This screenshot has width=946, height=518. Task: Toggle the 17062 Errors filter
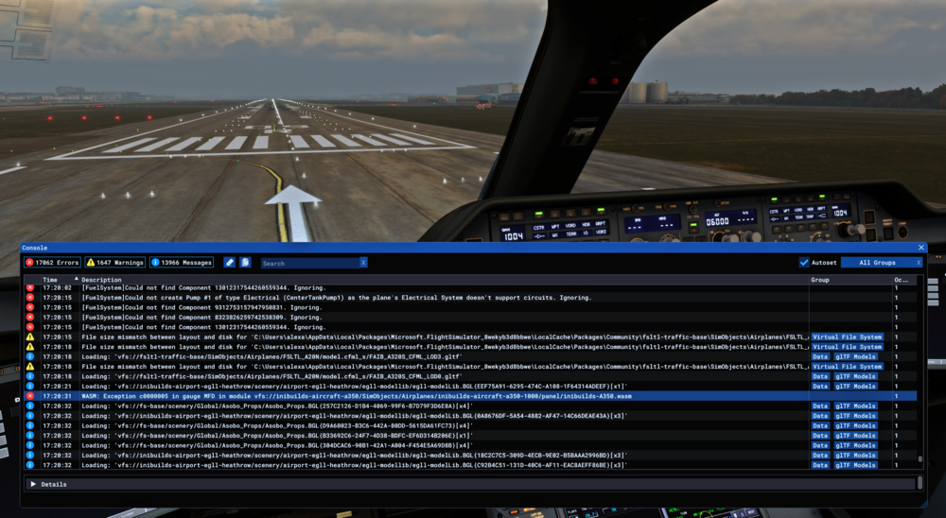(x=52, y=263)
